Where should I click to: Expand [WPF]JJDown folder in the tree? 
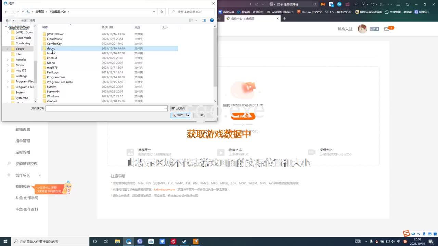[8, 32]
